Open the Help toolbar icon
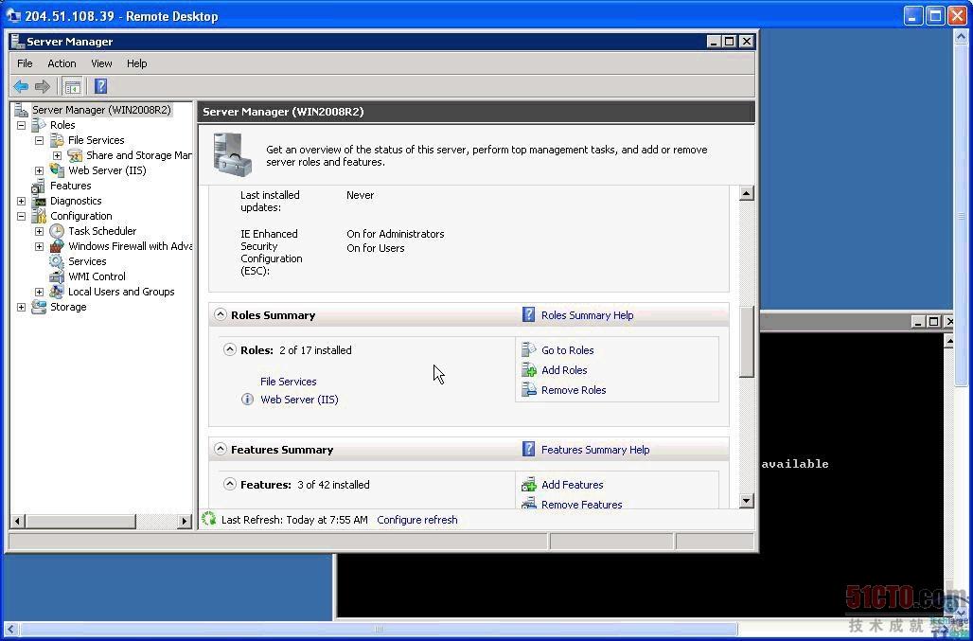Image resolution: width=973 pixels, height=641 pixels. coord(100,86)
